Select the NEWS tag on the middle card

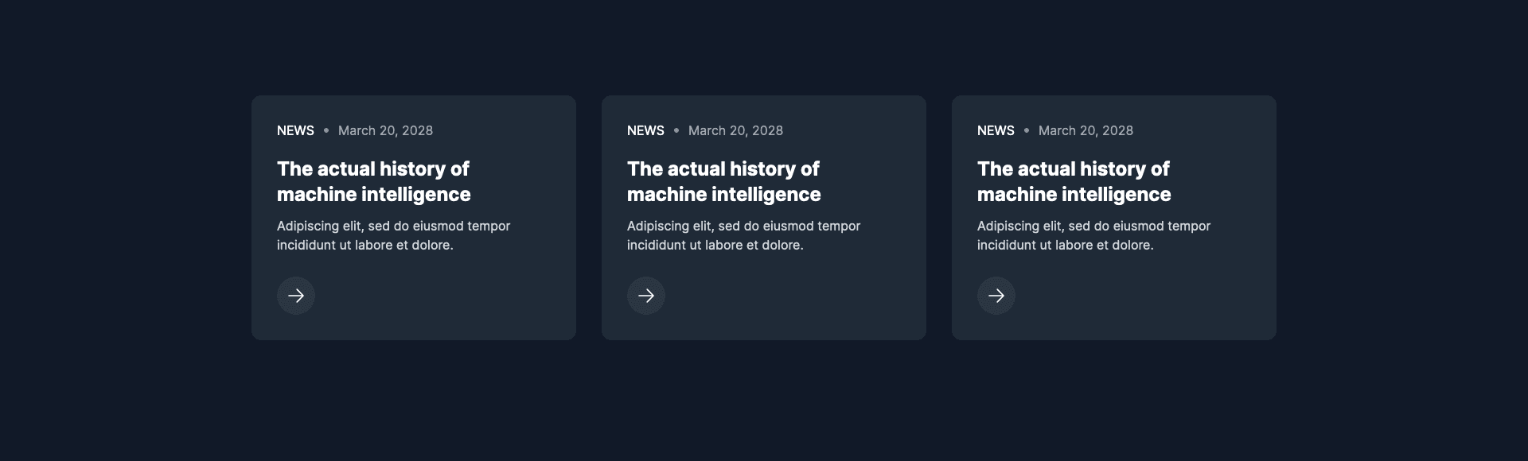[645, 130]
